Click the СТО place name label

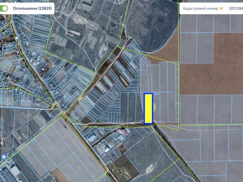pos(37,39)
